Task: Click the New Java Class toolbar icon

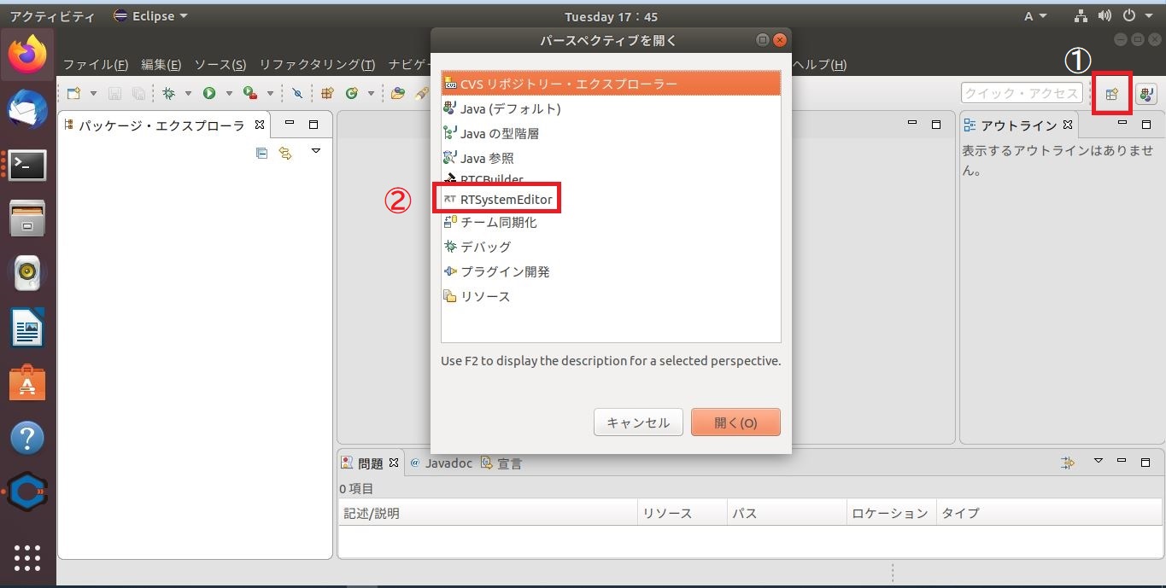Action: tap(351, 93)
